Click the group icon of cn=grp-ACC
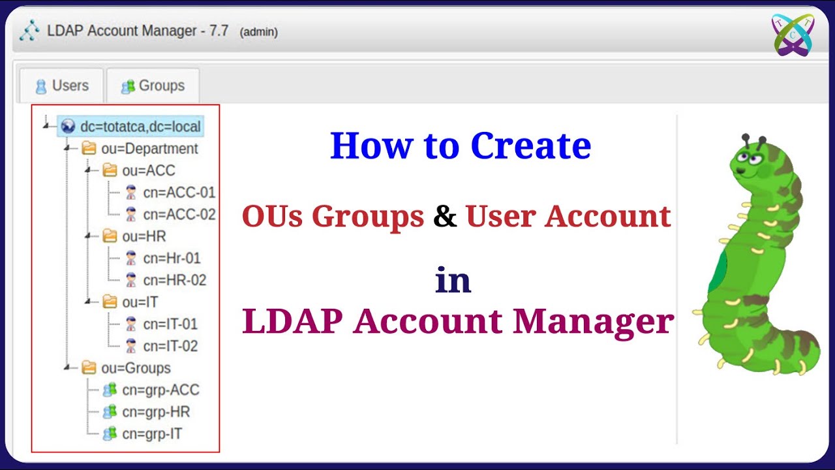Image resolution: width=835 pixels, height=470 pixels. 110,390
